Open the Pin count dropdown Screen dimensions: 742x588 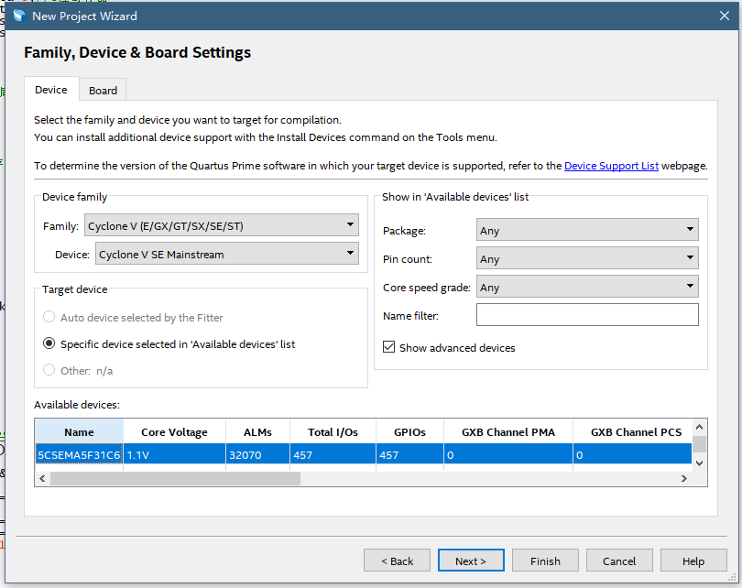click(x=587, y=259)
